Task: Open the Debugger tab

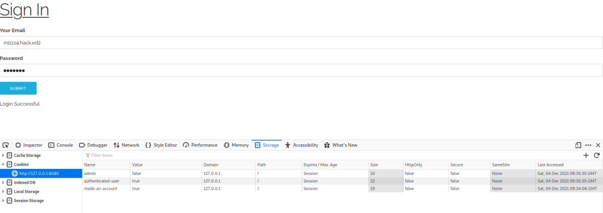Action: point(93,145)
